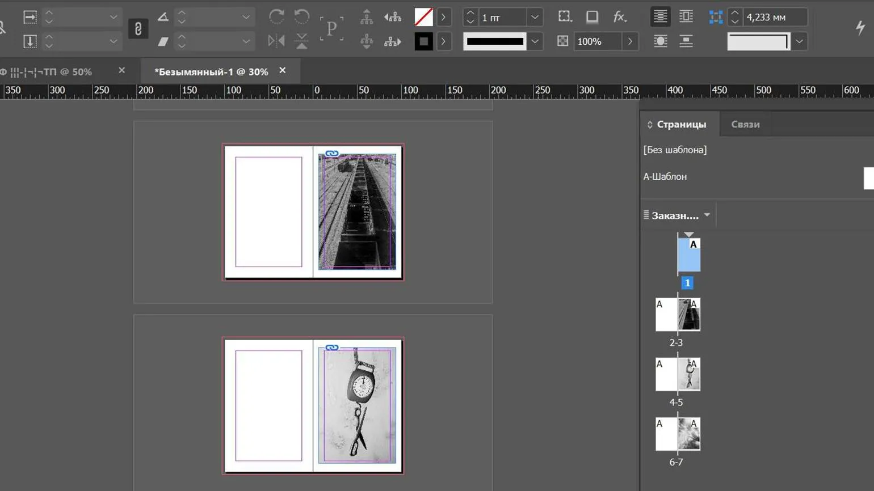Open the 1 пт stroke weight dropdown

(535, 18)
